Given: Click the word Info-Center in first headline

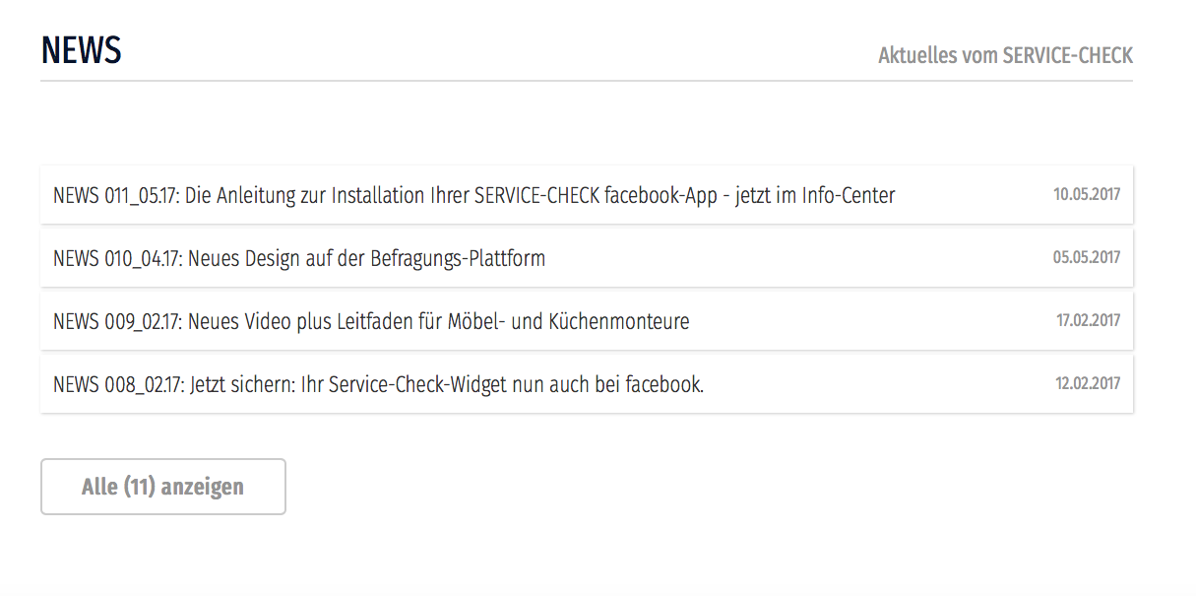Looking at the screenshot, I should coord(849,195).
